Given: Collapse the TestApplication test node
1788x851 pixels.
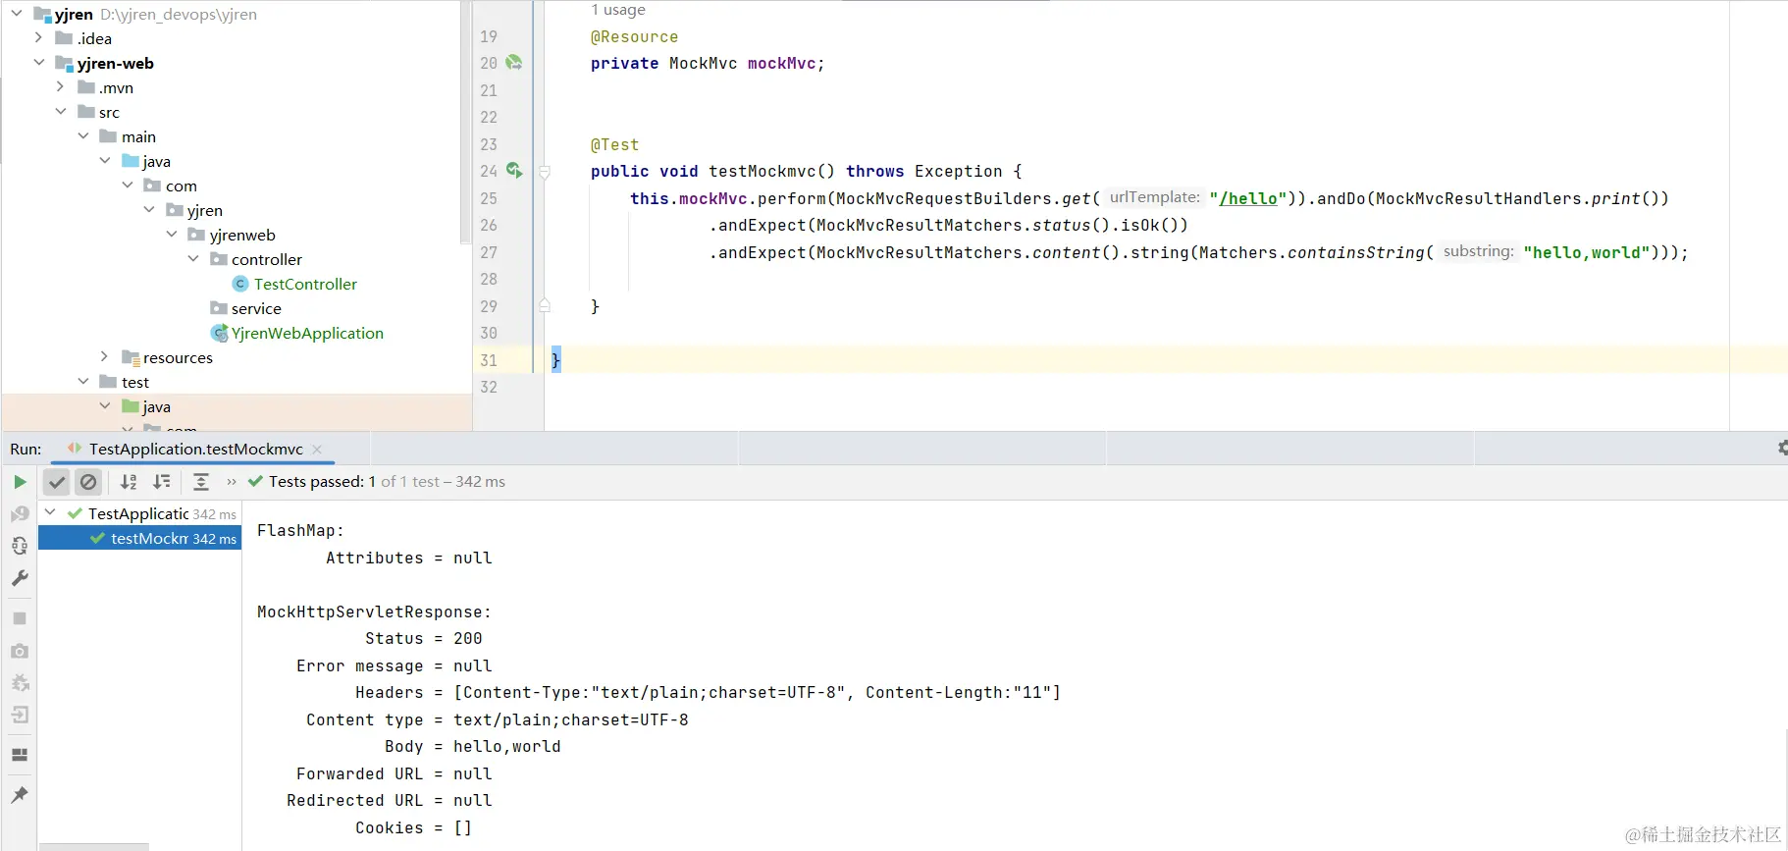Looking at the screenshot, I should click(x=50, y=512).
